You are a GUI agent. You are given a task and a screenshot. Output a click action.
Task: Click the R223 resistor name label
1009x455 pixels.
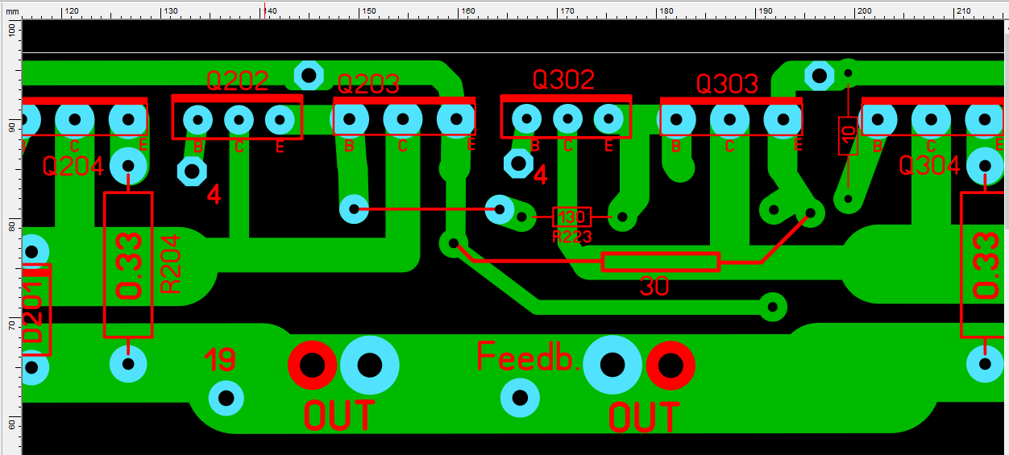pyautogui.click(x=572, y=237)
